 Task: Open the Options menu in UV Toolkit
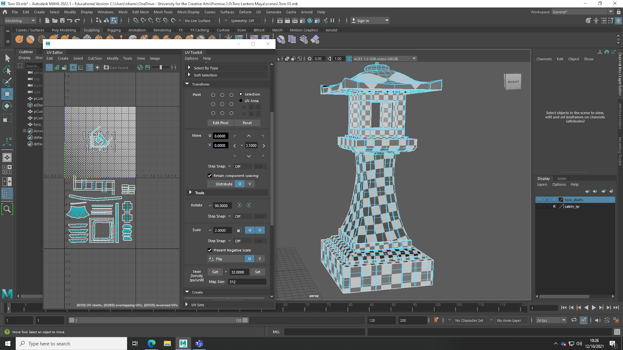[191, 58]
